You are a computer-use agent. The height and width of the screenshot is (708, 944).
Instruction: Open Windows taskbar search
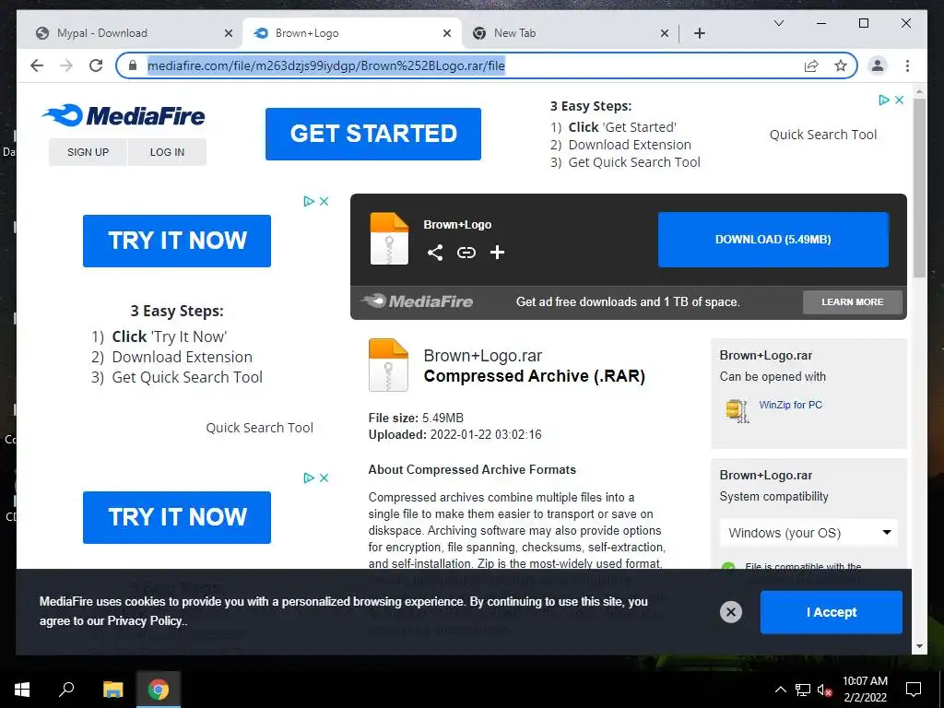coord(66,690)
